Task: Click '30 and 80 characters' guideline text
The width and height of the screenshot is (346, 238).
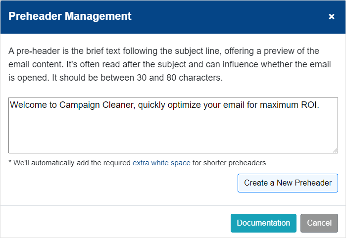Action: 179,78
